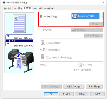Open the ユーティリティ tab

(x=48, y=8)
